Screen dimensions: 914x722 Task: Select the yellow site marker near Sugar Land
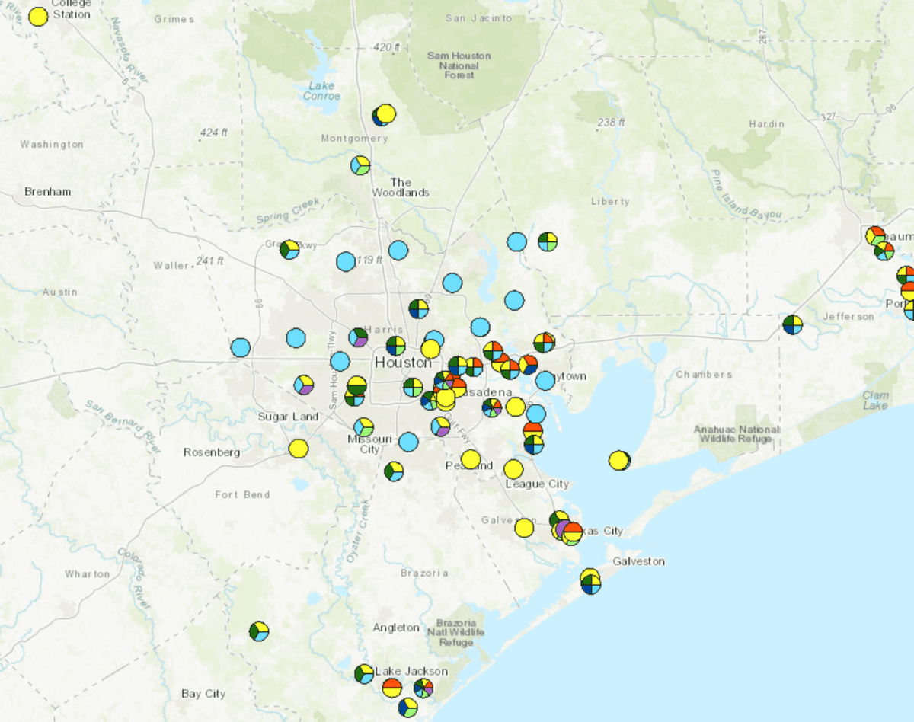299,449
